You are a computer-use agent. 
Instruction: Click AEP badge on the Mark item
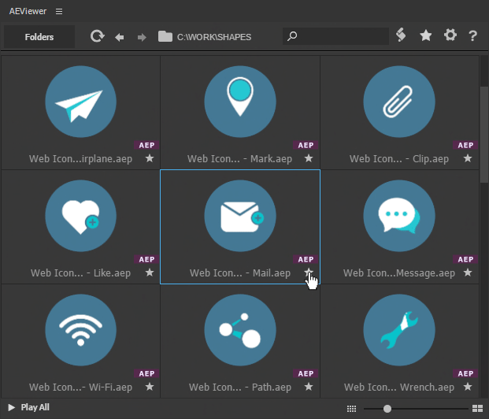click(306, 145)
